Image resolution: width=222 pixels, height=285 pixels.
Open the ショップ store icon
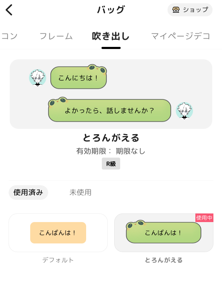pos(176,10)
